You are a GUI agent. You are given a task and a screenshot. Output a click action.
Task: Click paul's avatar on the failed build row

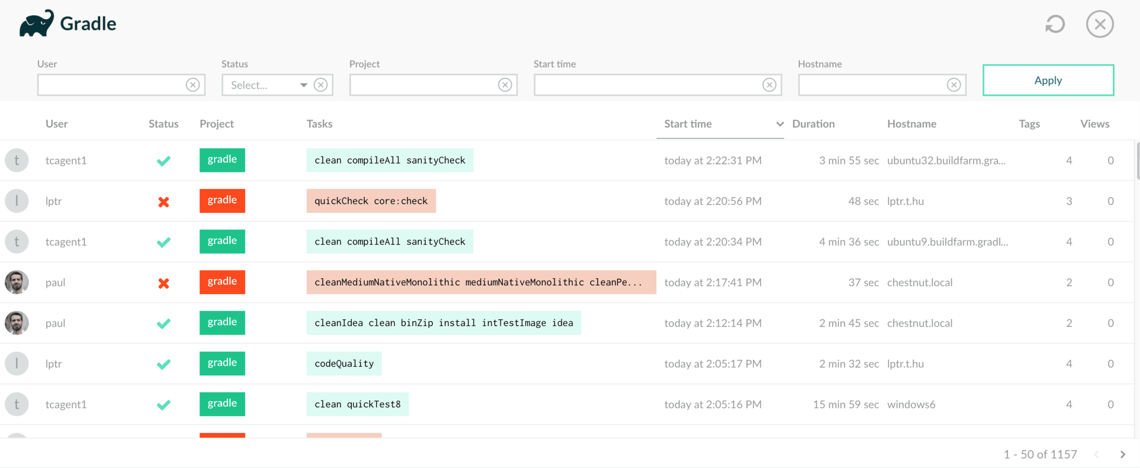click(x=17, y=282)
